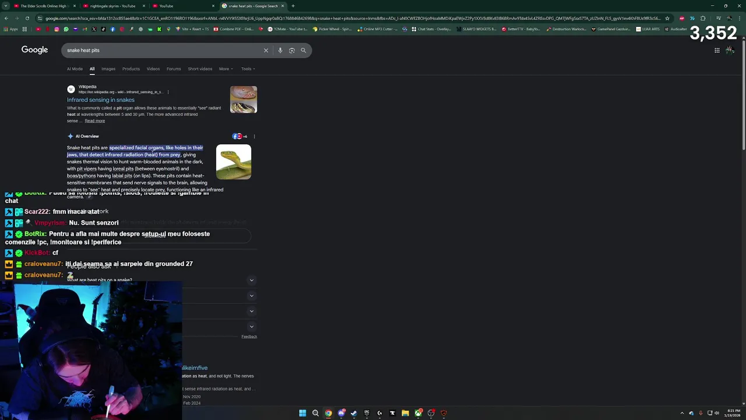Select the All results tab

92,69
